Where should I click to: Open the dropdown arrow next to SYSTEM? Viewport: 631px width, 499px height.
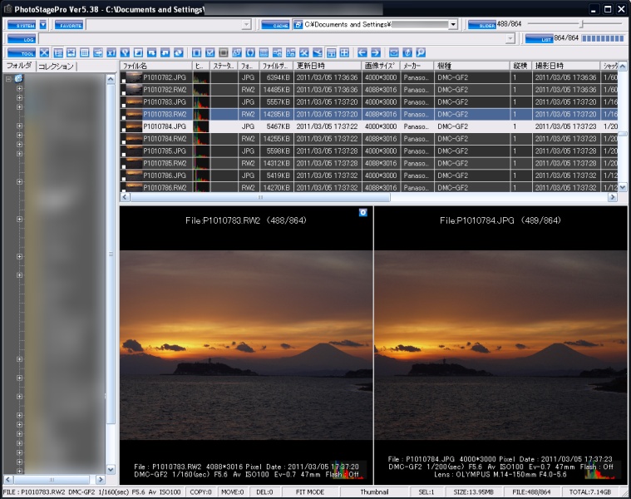coord(43,25)
